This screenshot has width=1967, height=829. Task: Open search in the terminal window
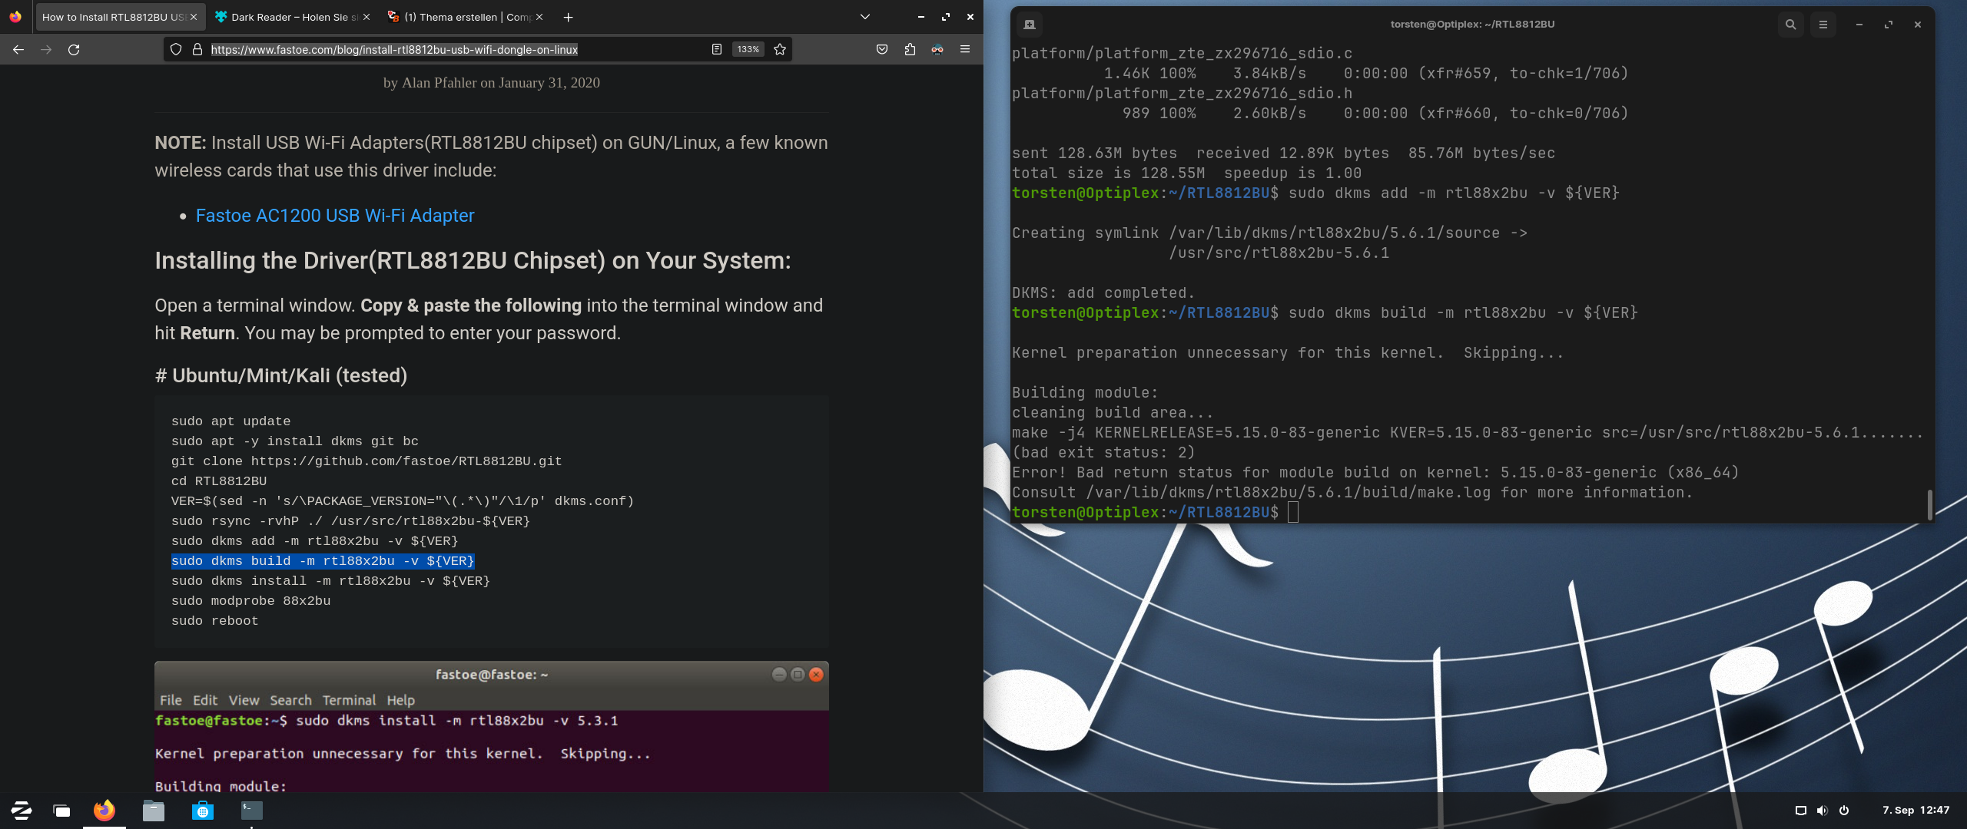(1790, 25)
